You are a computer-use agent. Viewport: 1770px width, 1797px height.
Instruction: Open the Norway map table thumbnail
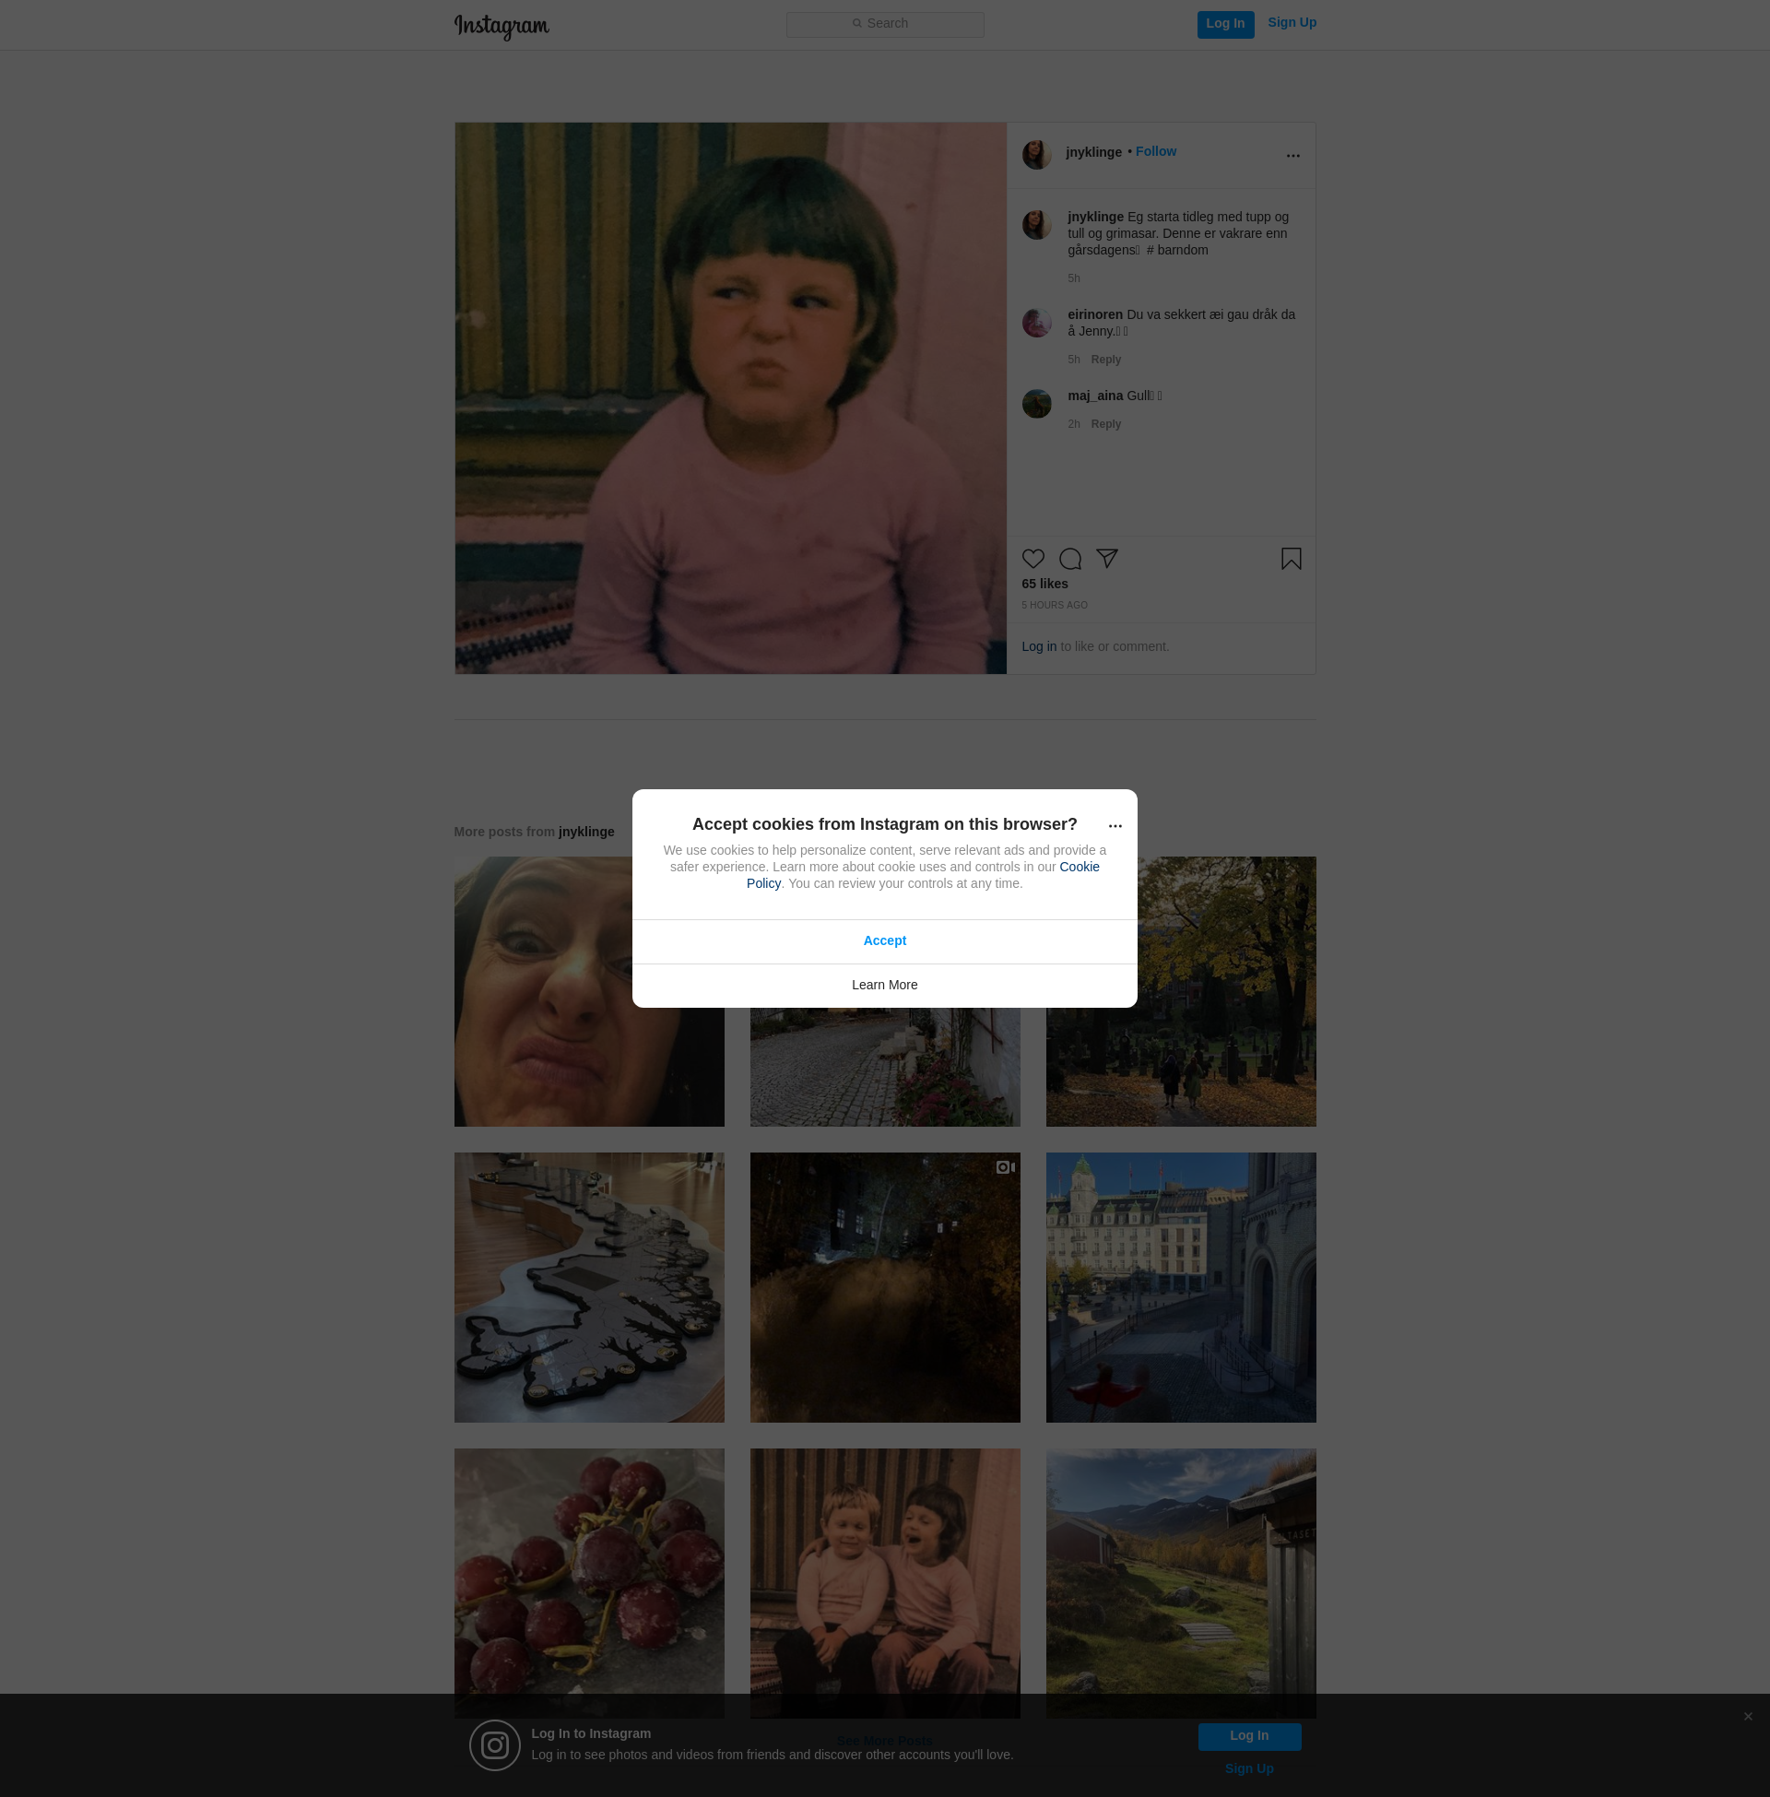[x=588, y=1287]
